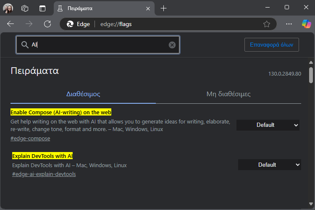This screenshot has height=210, width=315.
Task: Open the #edge-compose link
Action: pyautogui.click(x=30, y=139)
